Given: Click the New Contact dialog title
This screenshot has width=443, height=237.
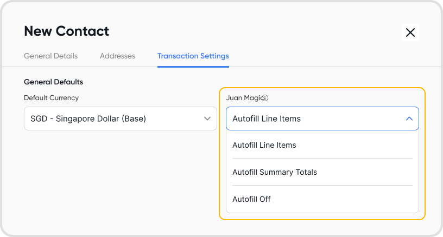Looking at the screenshot, I should click(66, 31).
